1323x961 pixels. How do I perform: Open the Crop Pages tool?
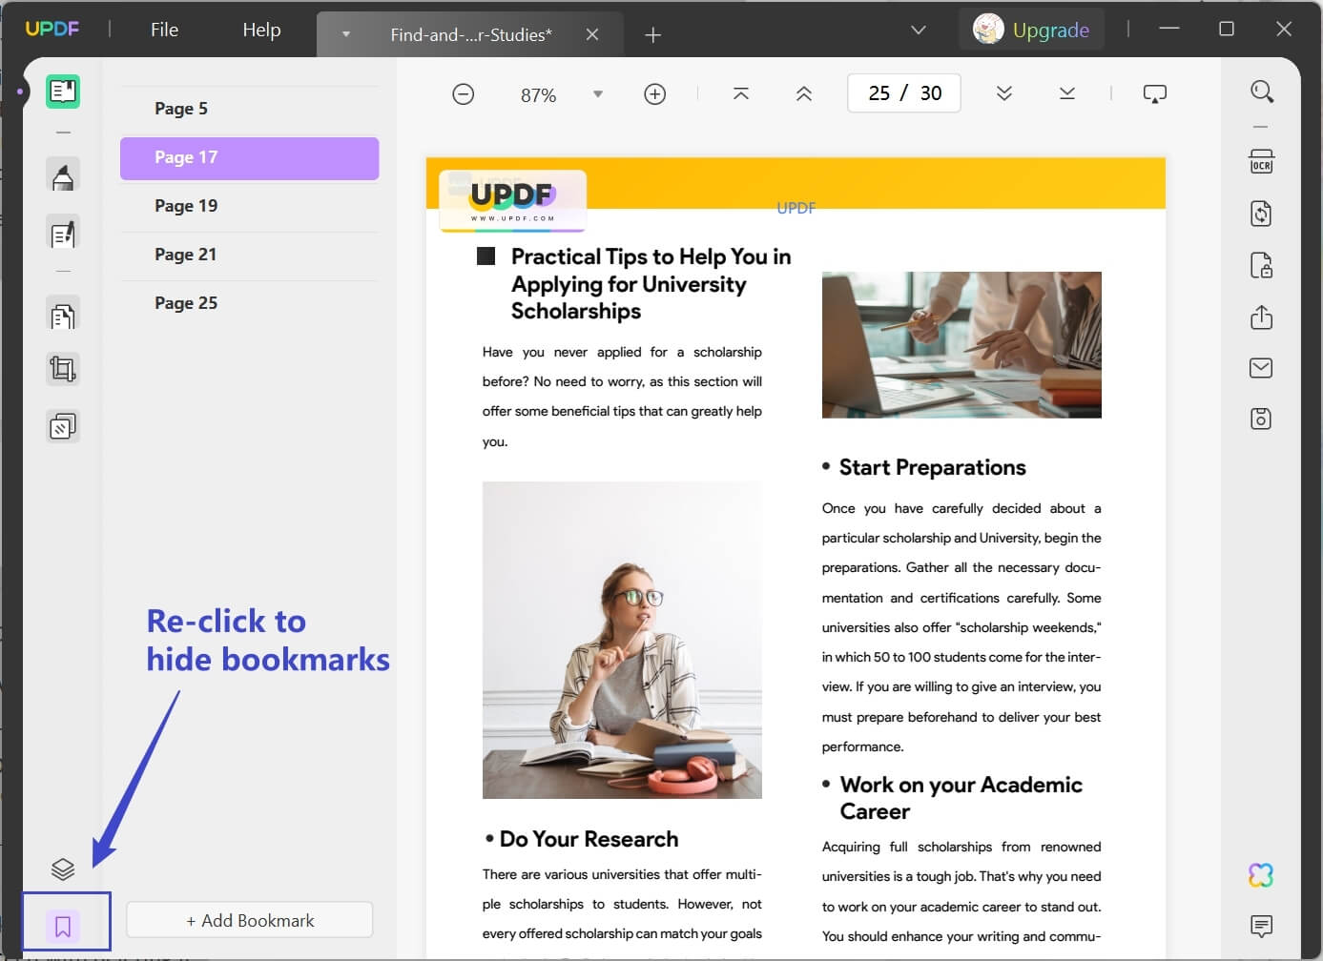pos(63,369)
